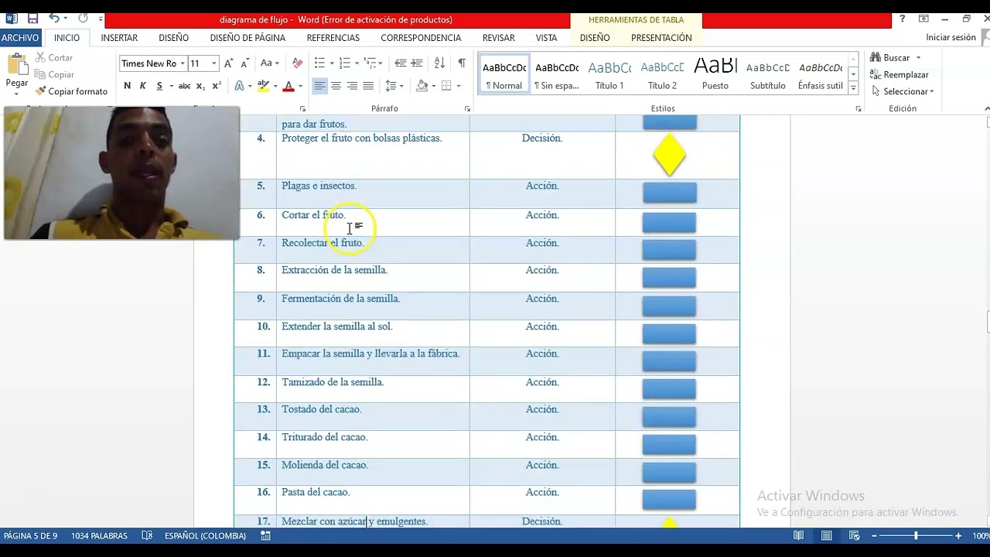Open the PRESENTACIÓN table tools tab
Viewport: 990px width, 557px height.
(661, 38)
